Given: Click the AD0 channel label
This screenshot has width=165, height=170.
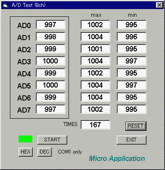Looking at the screenshot, I should pyautogui.click(x=24, y=25).
